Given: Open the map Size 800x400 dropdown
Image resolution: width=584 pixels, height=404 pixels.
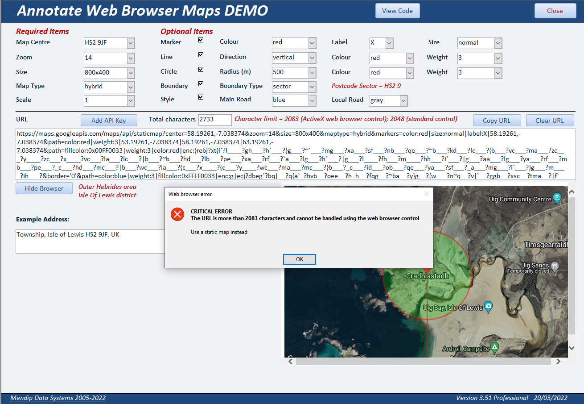Looking at the screenshot, I should (131, 73).
